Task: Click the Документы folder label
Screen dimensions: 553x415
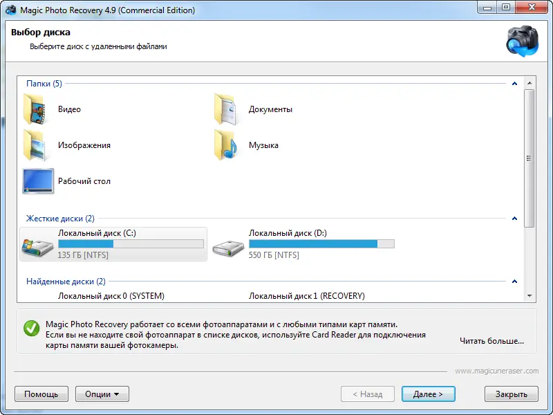Action: click(270, 109)
